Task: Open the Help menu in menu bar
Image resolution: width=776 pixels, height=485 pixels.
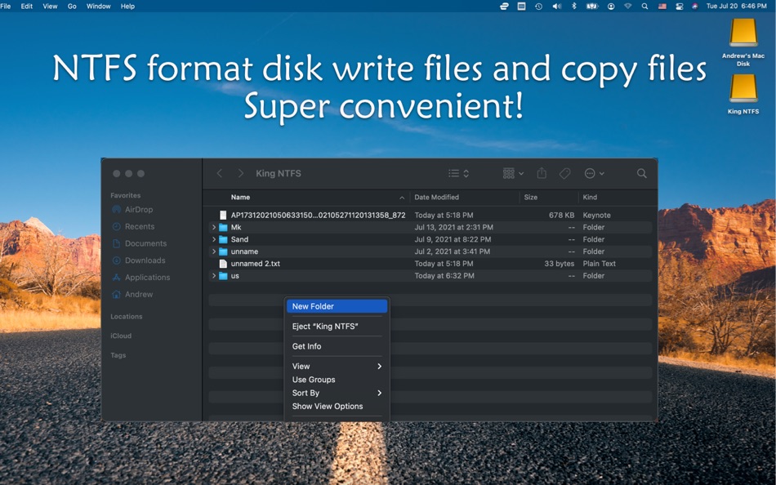Action: click(127, 7)
